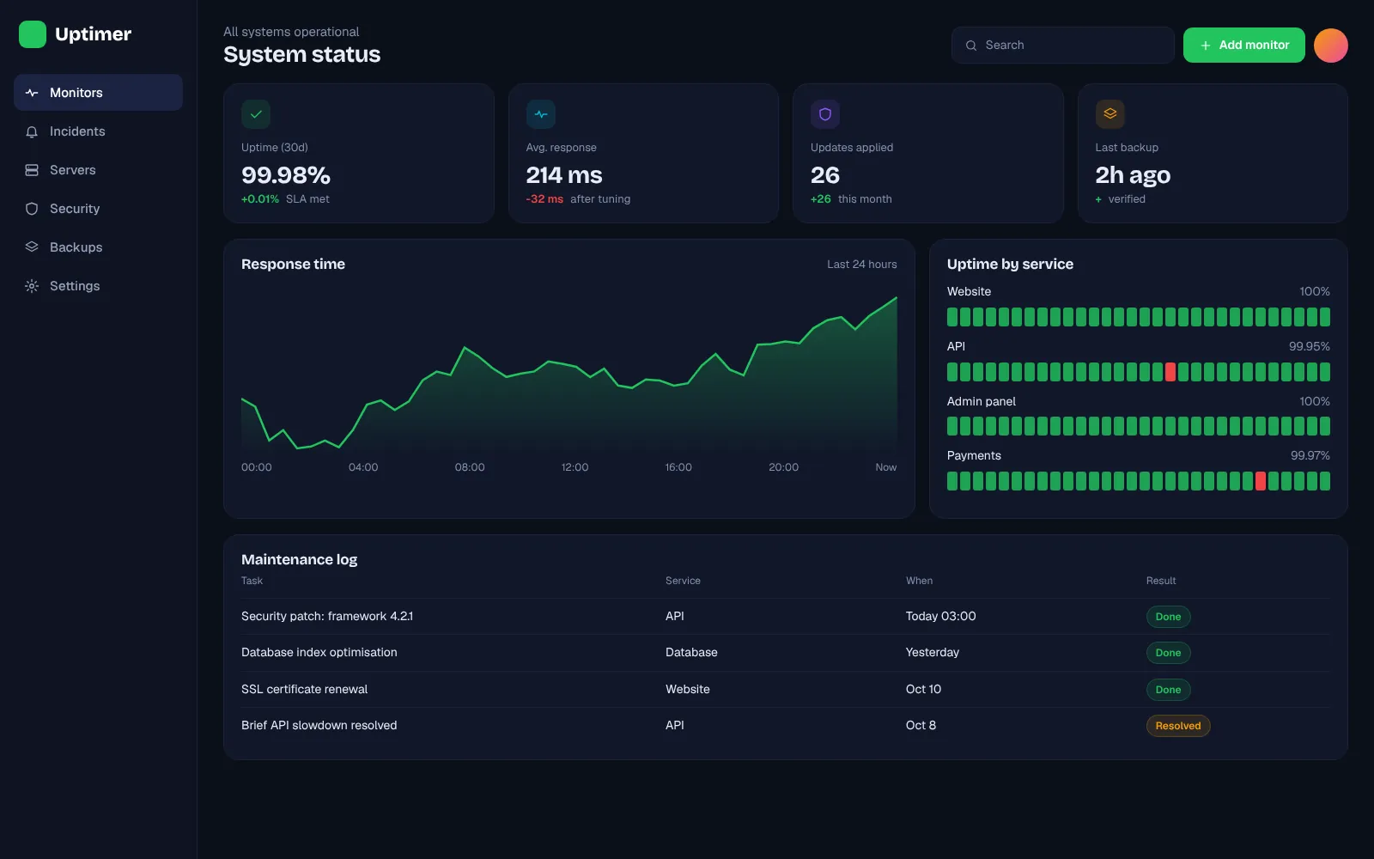Click the 99.98% uptime value

[x=286, y=175]
